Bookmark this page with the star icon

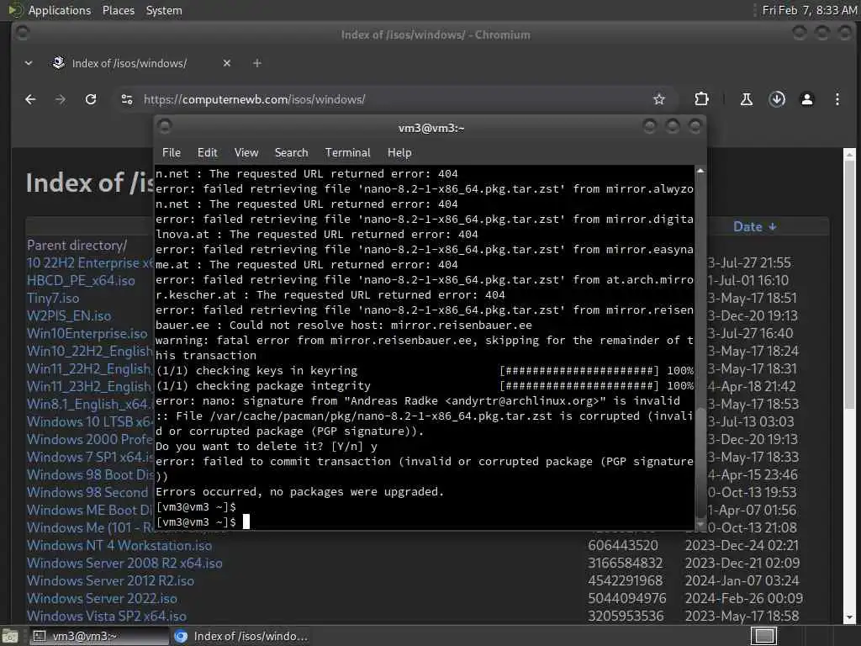point(659,99)
